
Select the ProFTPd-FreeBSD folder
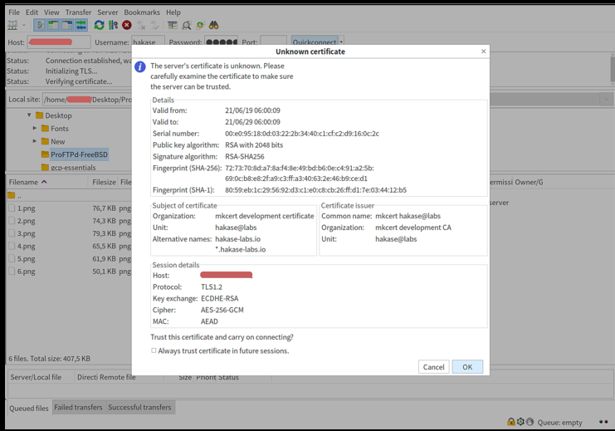coord(79,154)
